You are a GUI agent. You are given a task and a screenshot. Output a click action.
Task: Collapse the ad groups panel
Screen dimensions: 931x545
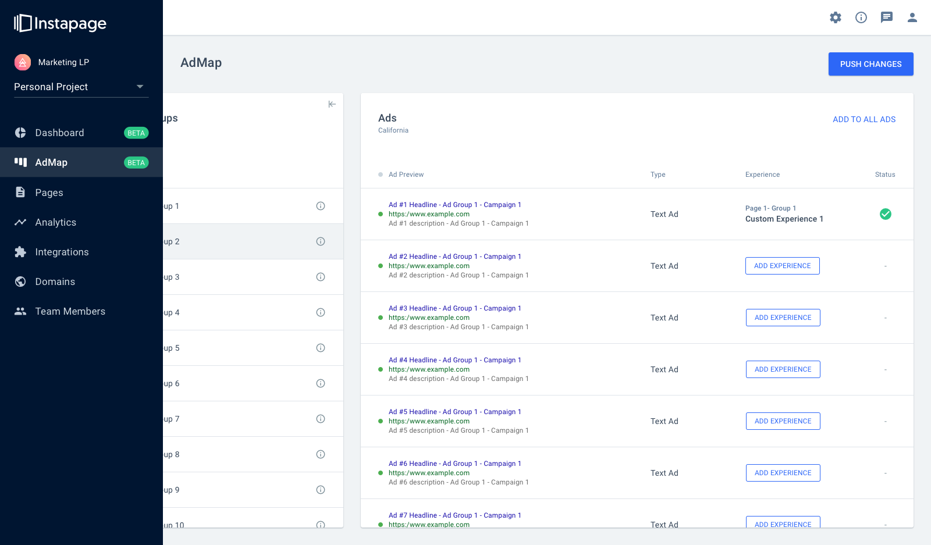tap(332, 104)
